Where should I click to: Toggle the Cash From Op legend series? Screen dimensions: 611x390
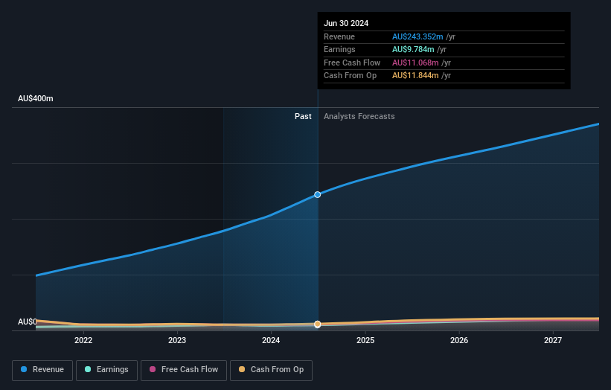pos(271,370)
